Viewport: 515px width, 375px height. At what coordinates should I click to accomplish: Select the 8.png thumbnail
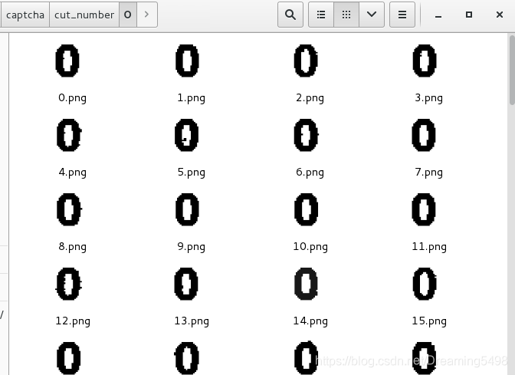coord(69,209)
